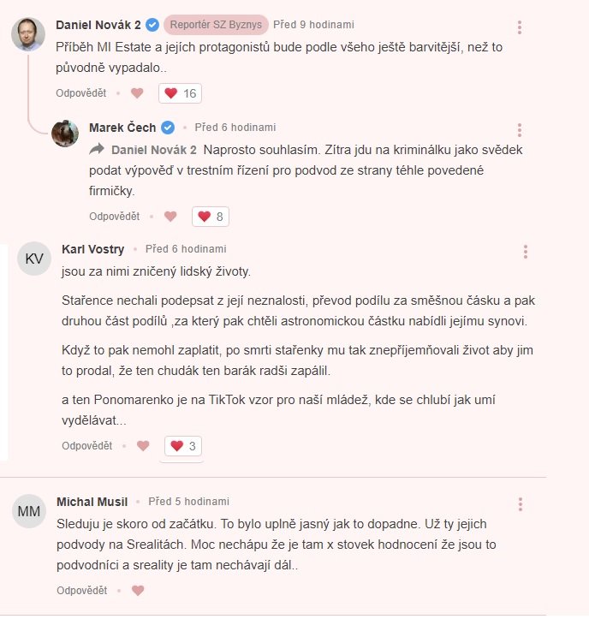Screen dimensions: 589x619
Task: Open three-dot menu on Marek Čech's reply
Action: tap(519, 130)
